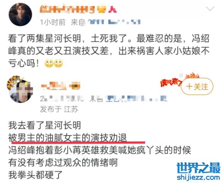
Task: Follow the user with +关注 button
Action: tap(197, 86)
